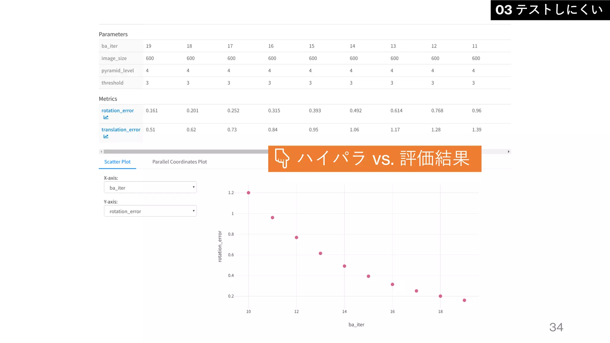Open the X-axis ba_iter dropdown
The height and width of the screenshot is (343, 610).
pos(150,187)
